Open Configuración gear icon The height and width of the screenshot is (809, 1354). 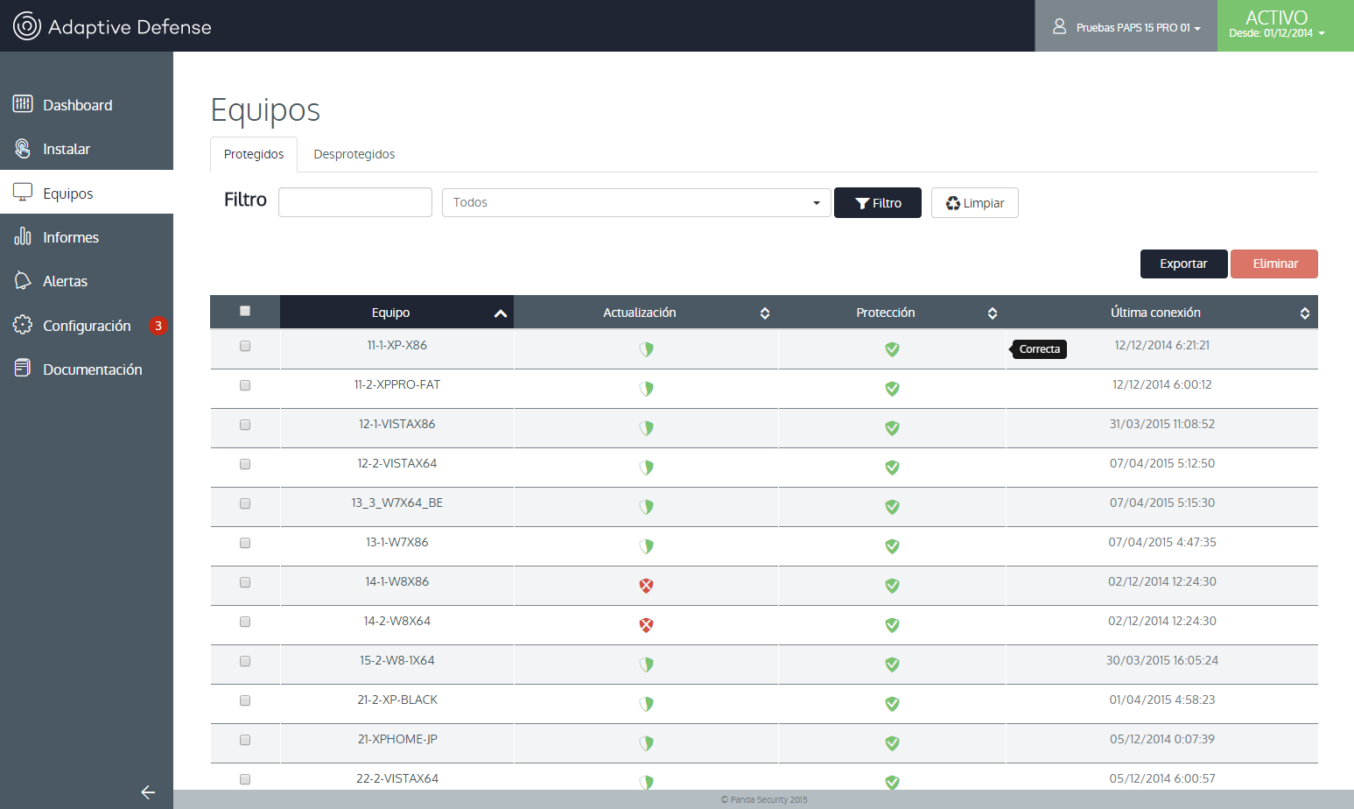point(23,325)
